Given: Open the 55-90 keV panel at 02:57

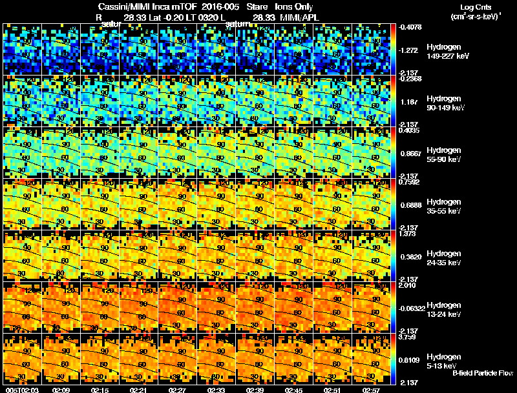Looking at the screenshot, I should [371, 153].
